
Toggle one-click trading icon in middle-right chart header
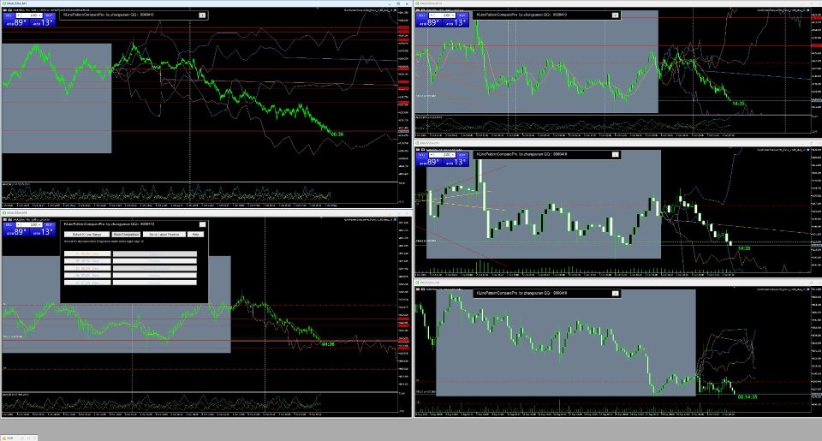click(x=418, y=150)
